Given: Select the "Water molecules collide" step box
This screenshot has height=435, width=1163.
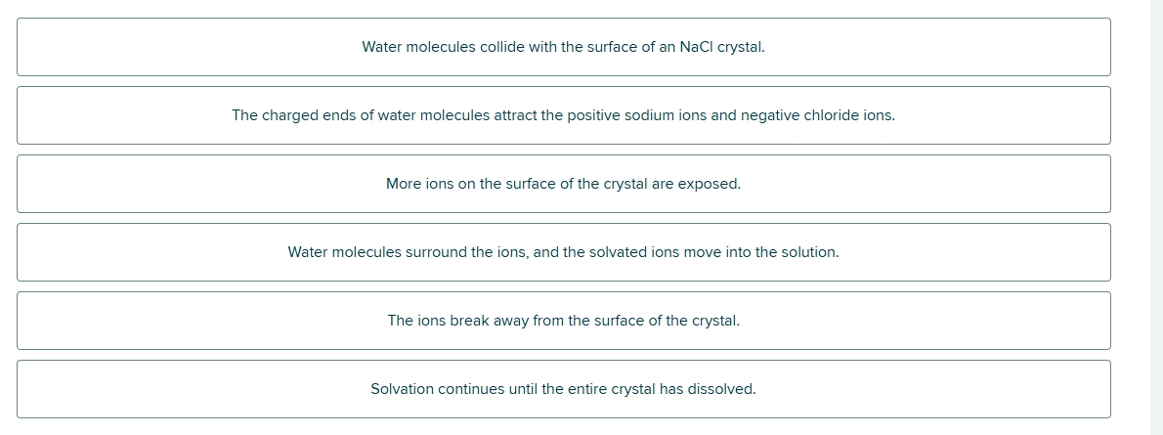Looking at the screenshot, I should click(564, 47).
